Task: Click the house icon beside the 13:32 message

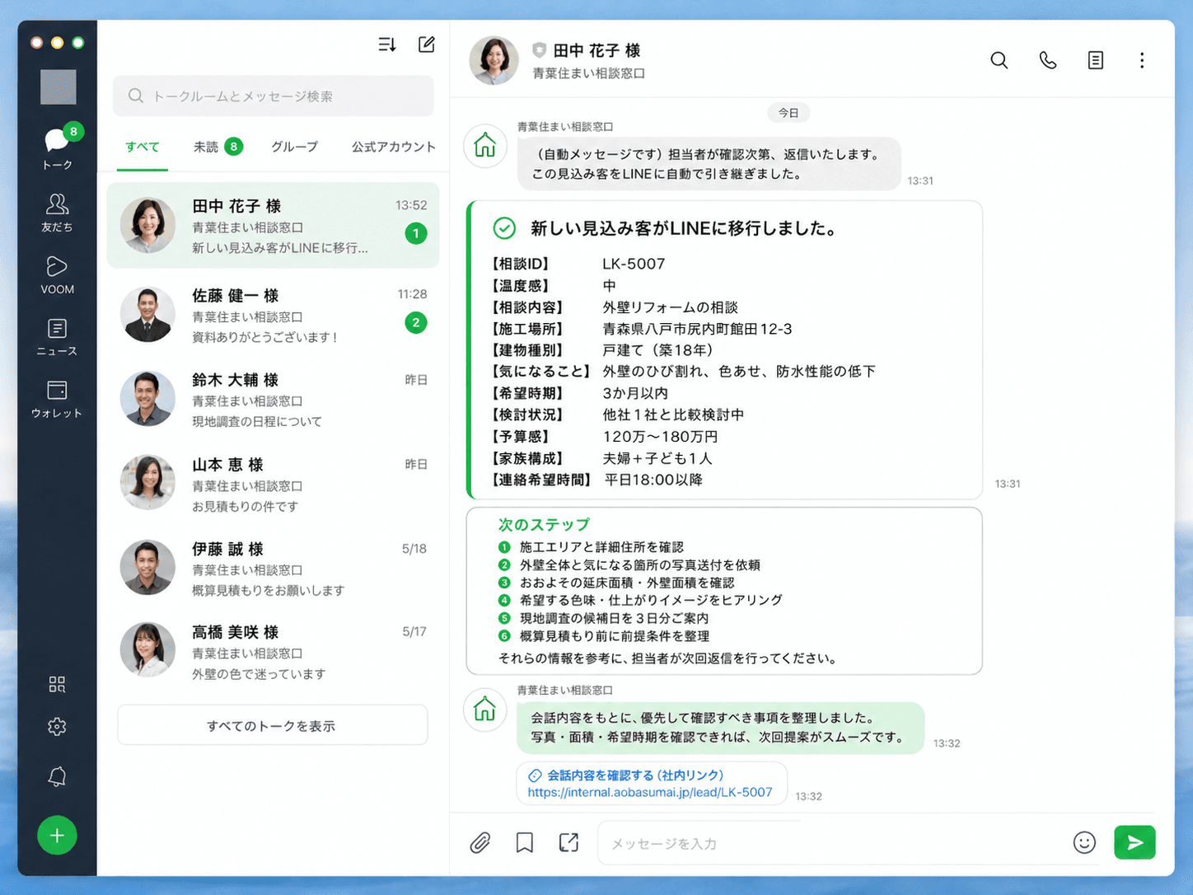Action: pyautogui.click(x=485, y=710)
